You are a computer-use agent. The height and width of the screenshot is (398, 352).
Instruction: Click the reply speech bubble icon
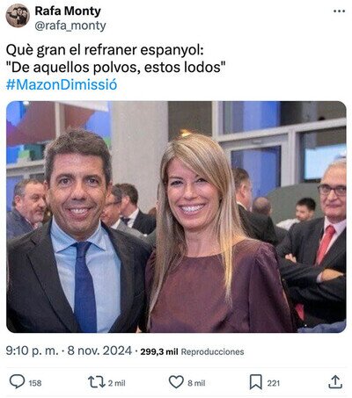click(17, 382)
